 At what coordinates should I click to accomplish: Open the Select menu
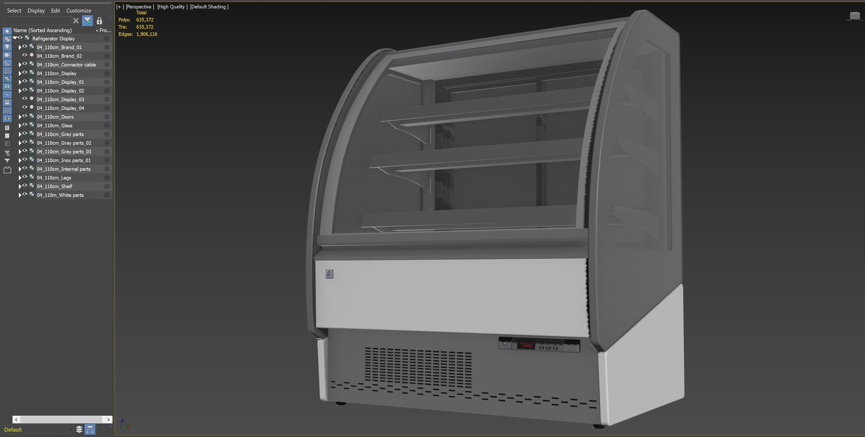[x=14, y=10]
